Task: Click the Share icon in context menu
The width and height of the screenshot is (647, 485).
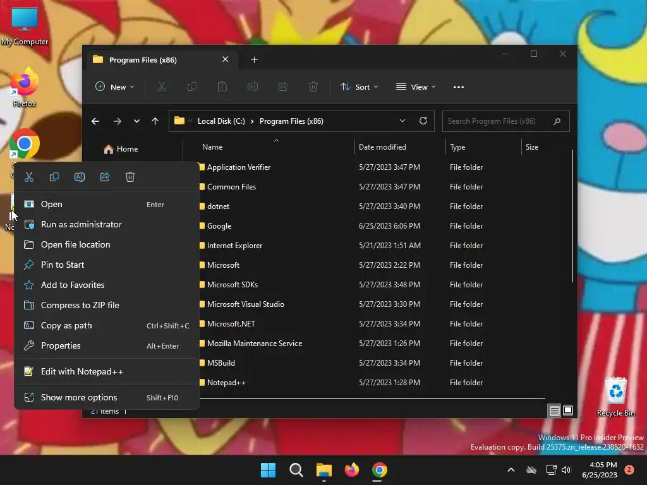Action: [105, 177]
